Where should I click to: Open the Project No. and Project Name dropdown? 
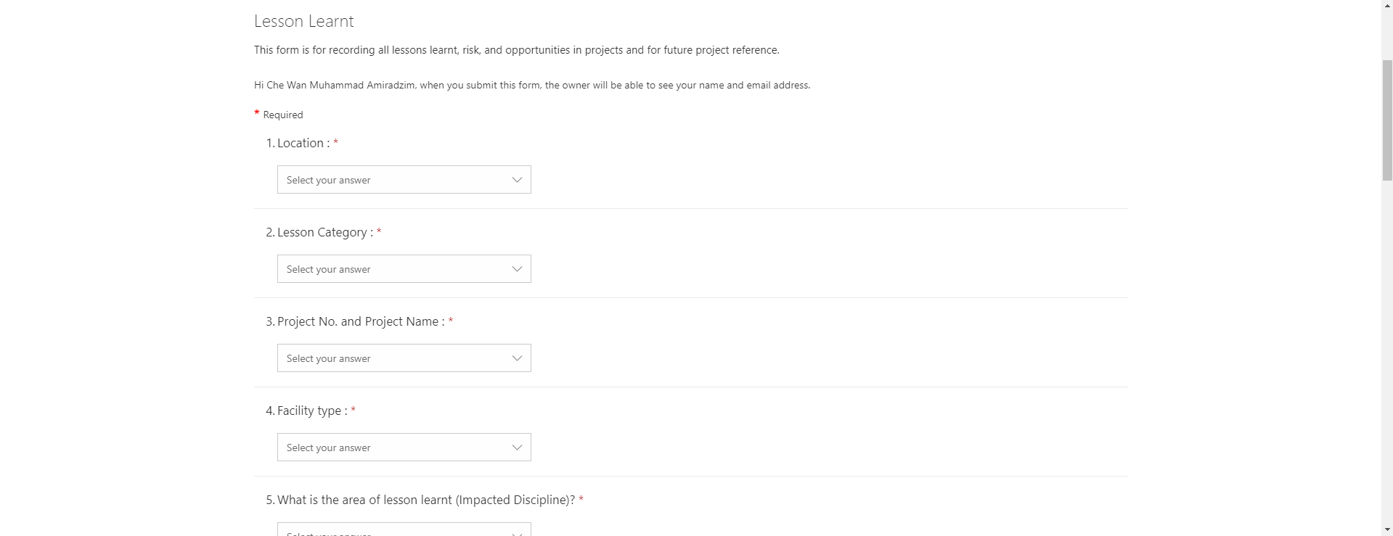404,358
